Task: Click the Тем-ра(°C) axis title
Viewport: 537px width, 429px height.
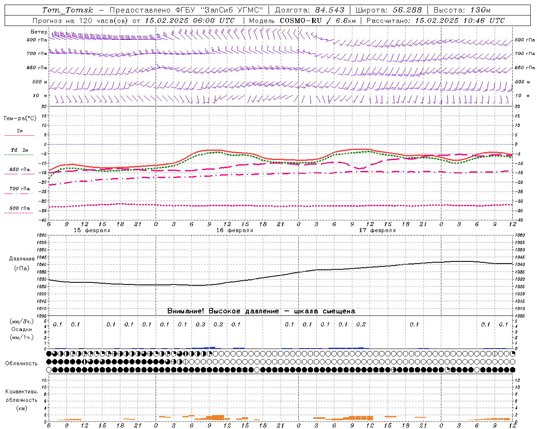Action: coord(20,119)
